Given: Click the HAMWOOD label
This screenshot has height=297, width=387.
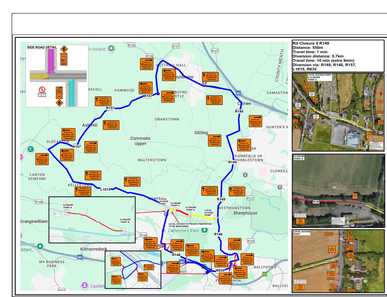Looking at the screenshot, I should coord(124,90).
